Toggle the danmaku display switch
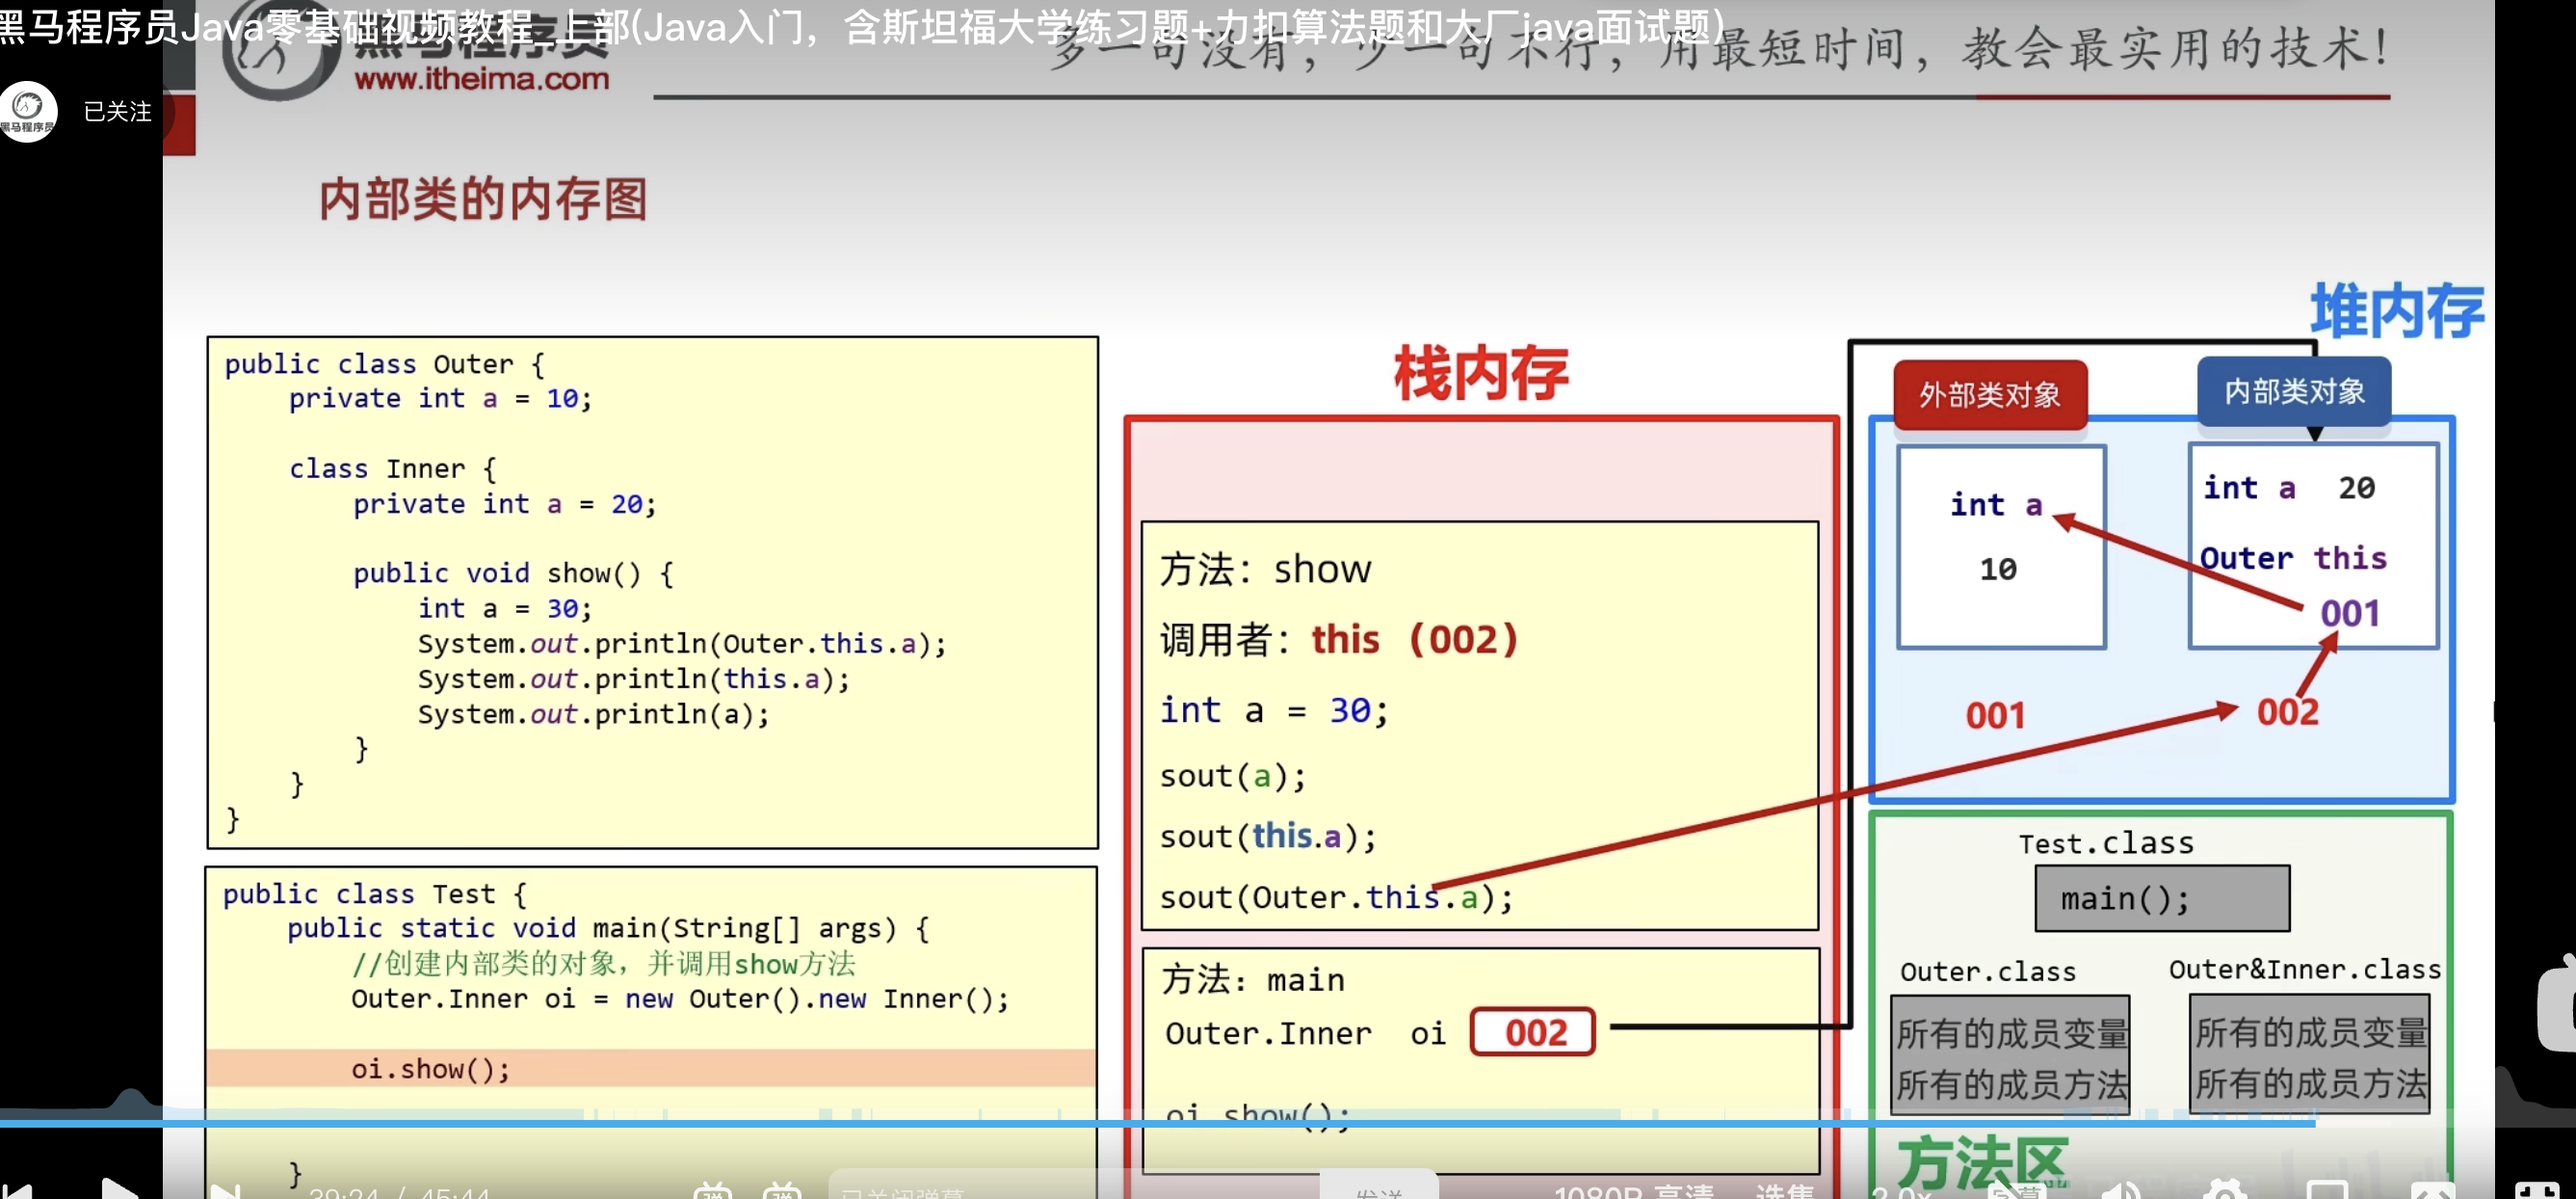Viewport: 2576px width, 1199px height. click(712, 1191)
